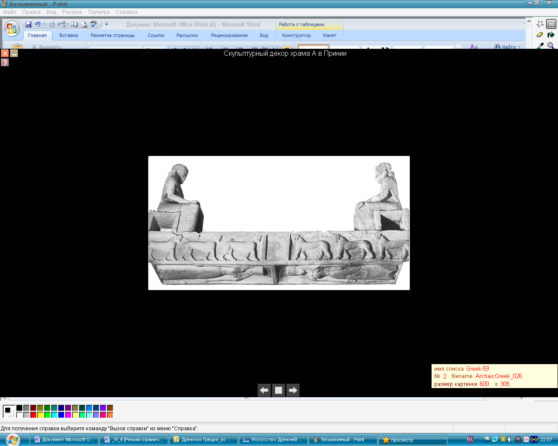Pick the white color swatch
The width and height of the screenshot is (558, 446).
(x=19, y=415)
